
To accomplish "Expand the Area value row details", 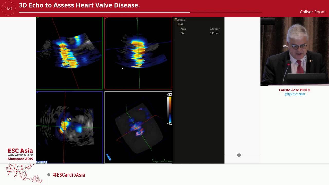I will tap(183, 29).
